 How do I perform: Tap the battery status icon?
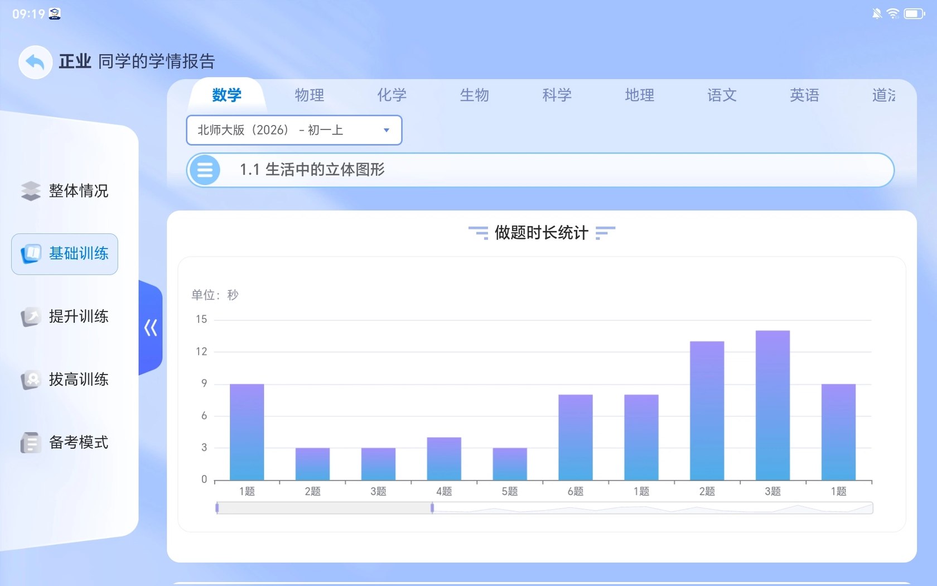tap(914, 13)
